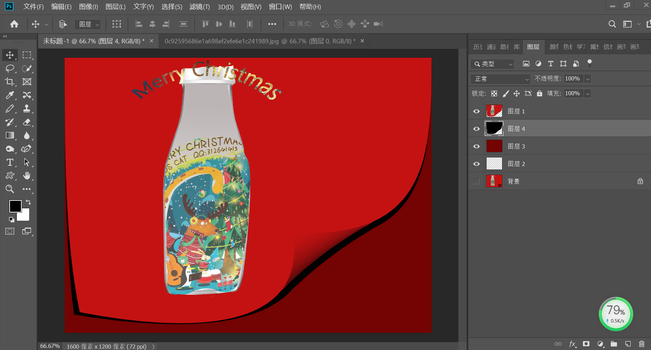Click 图层 3 dark red thumbnail
Viewport: 651px width, 350px height.
pos(494,146)
